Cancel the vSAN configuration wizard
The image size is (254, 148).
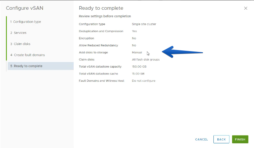[x=201, y=139]
